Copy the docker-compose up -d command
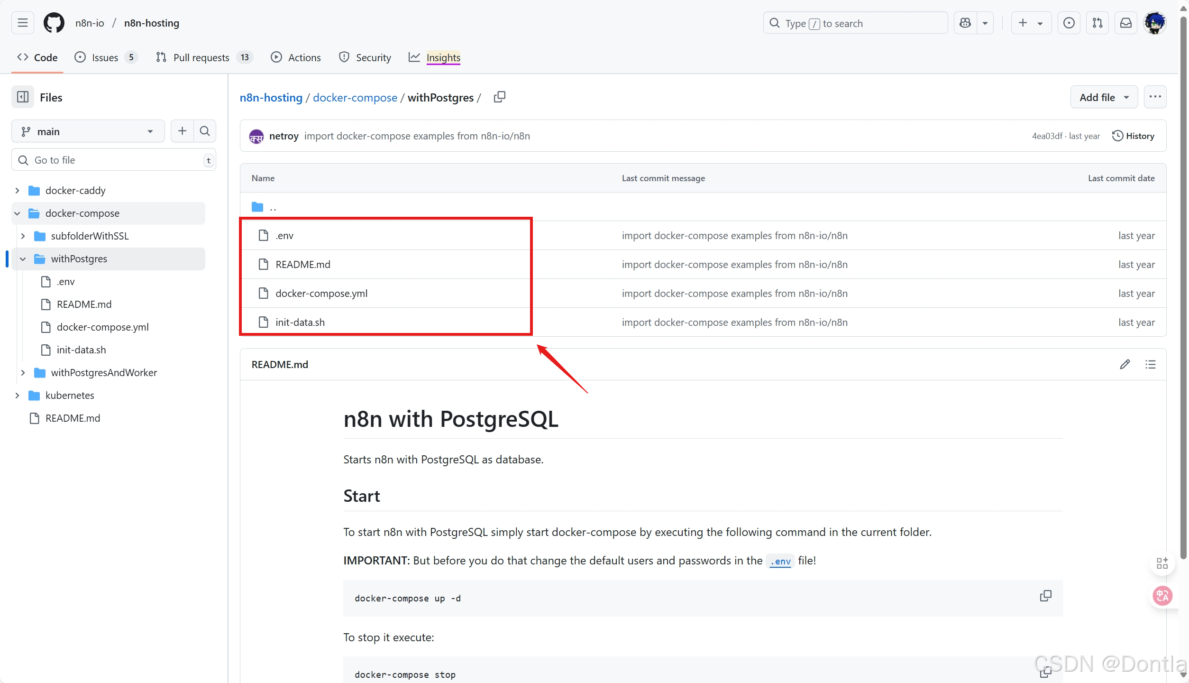This screenshot has width=1189, height=683. coord(1046,596)
